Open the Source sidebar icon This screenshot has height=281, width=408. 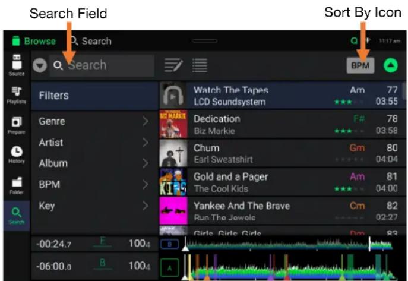pyautogui.click(x=17, y=65)
